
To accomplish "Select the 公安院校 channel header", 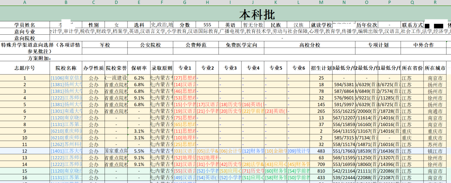I will point(150,45).
